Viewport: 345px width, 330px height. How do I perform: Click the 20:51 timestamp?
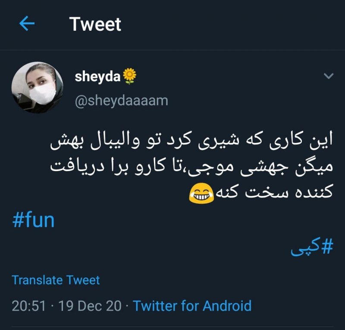(x=28, y=306)
